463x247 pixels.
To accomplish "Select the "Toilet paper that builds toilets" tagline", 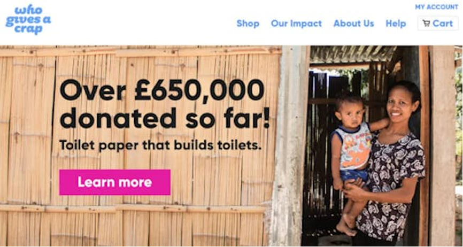I will (x=160, y=145).
